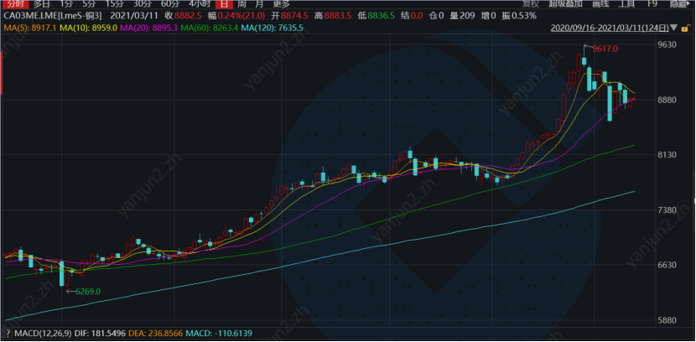This screenshot has height=342, width=696.
Task: Click the 7380 price axis label
Action: [668, 210]
